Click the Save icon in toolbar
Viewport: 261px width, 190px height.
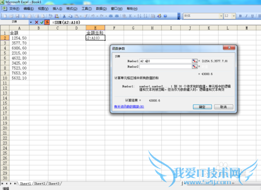17,16
